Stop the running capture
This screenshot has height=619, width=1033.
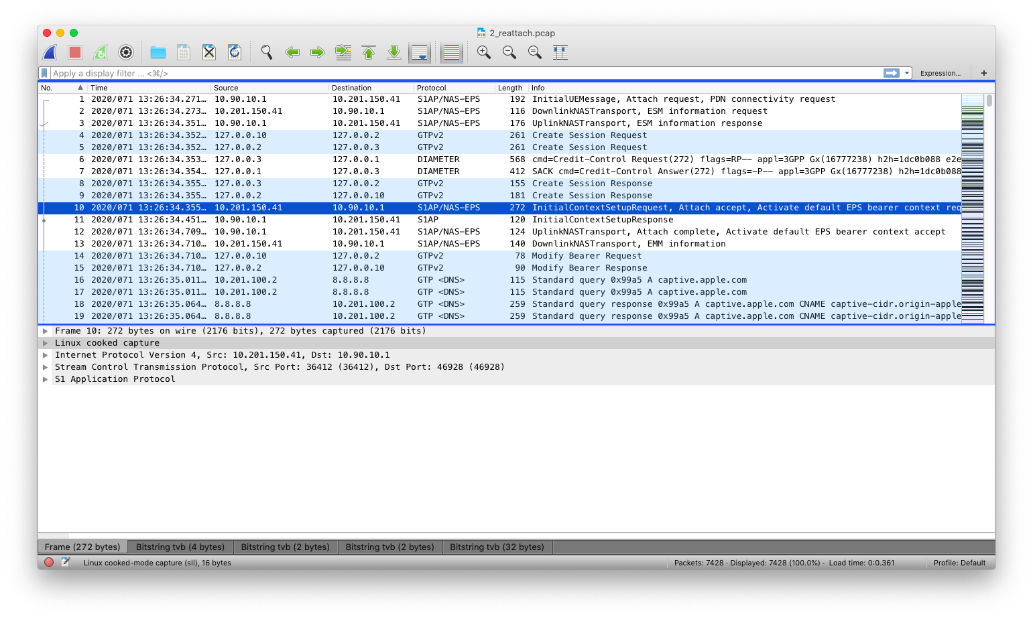(74, 52)
